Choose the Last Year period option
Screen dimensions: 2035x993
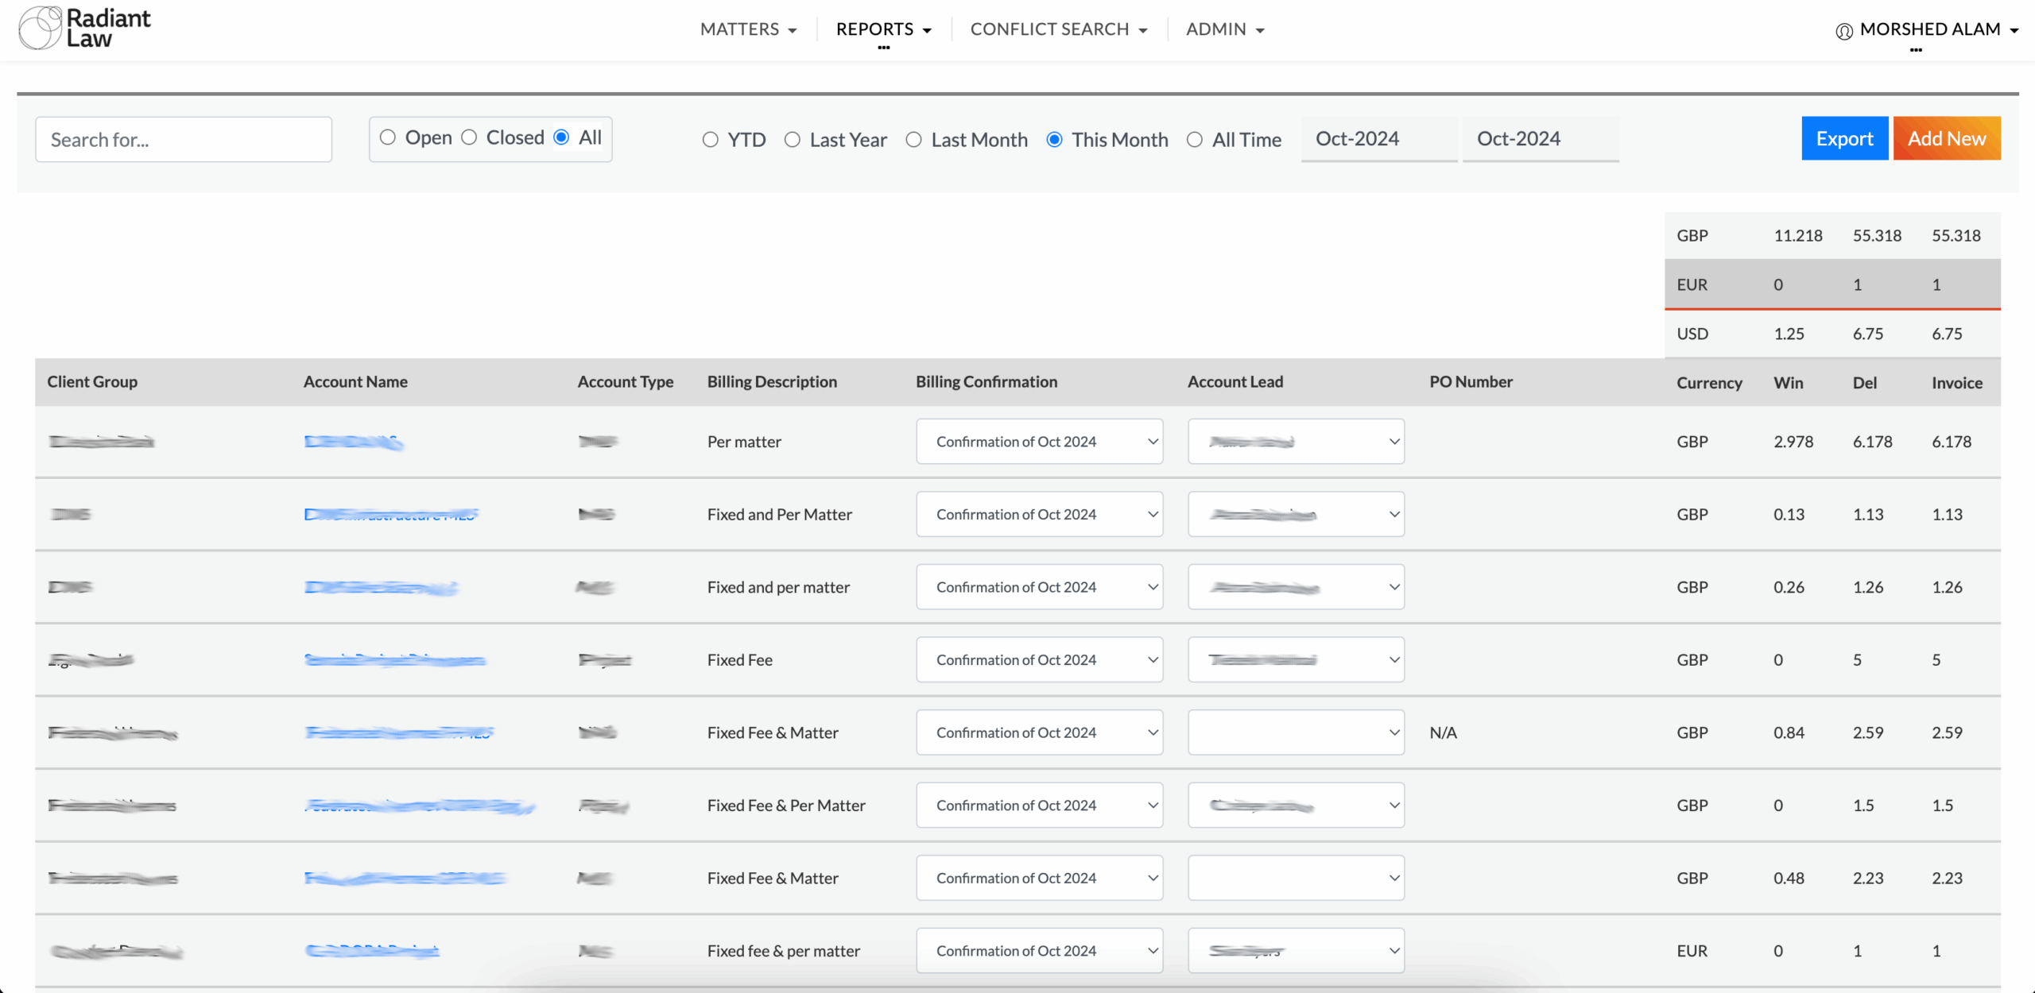click(793, 140)
